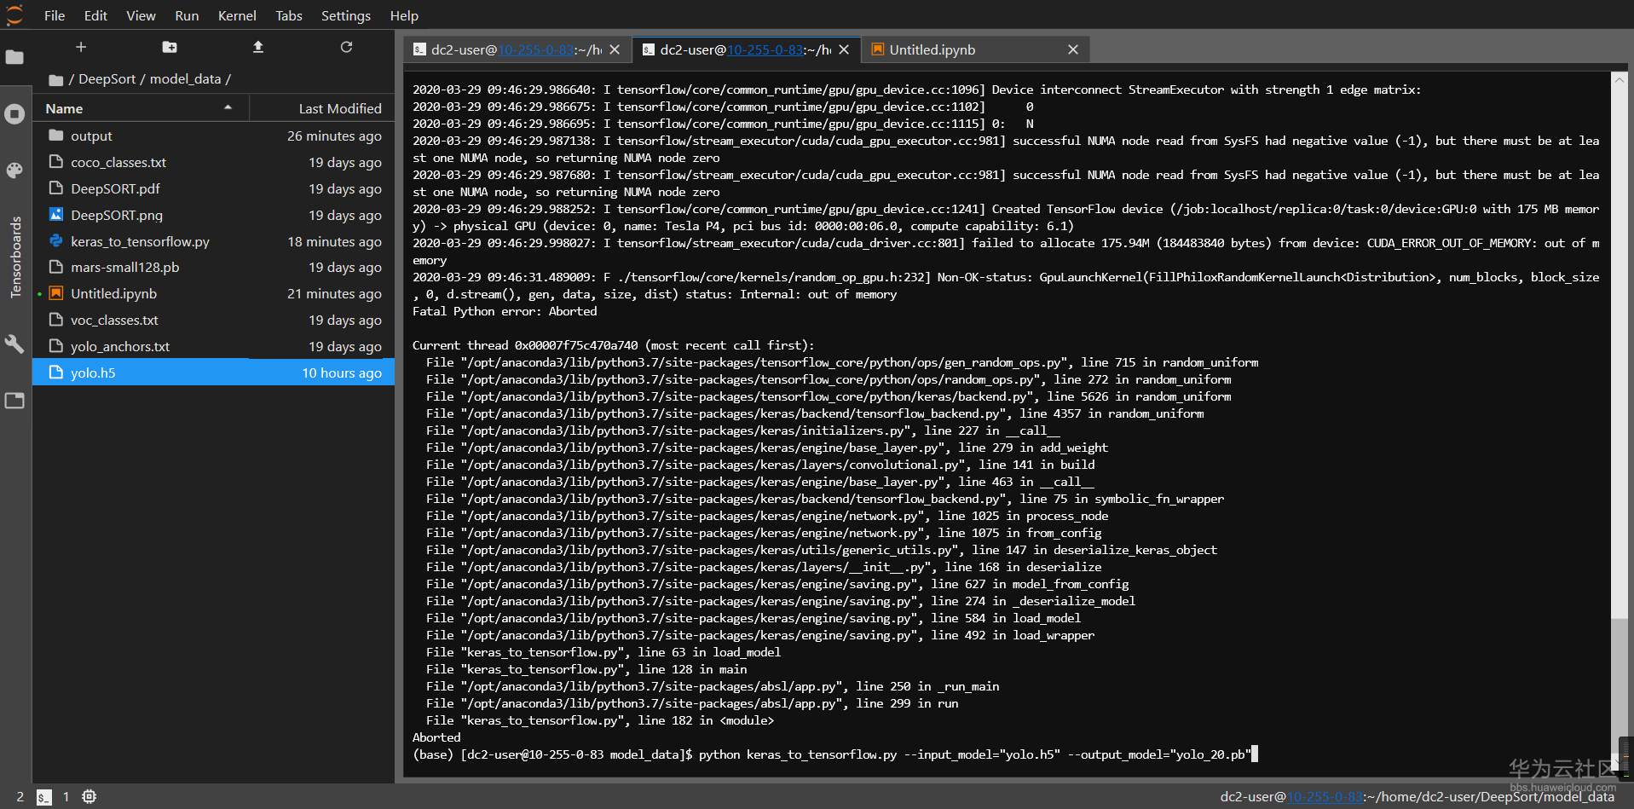Click the kernels count icon in status bar
The width and height of the screenshot is (1634, 809).
point(89,797)
